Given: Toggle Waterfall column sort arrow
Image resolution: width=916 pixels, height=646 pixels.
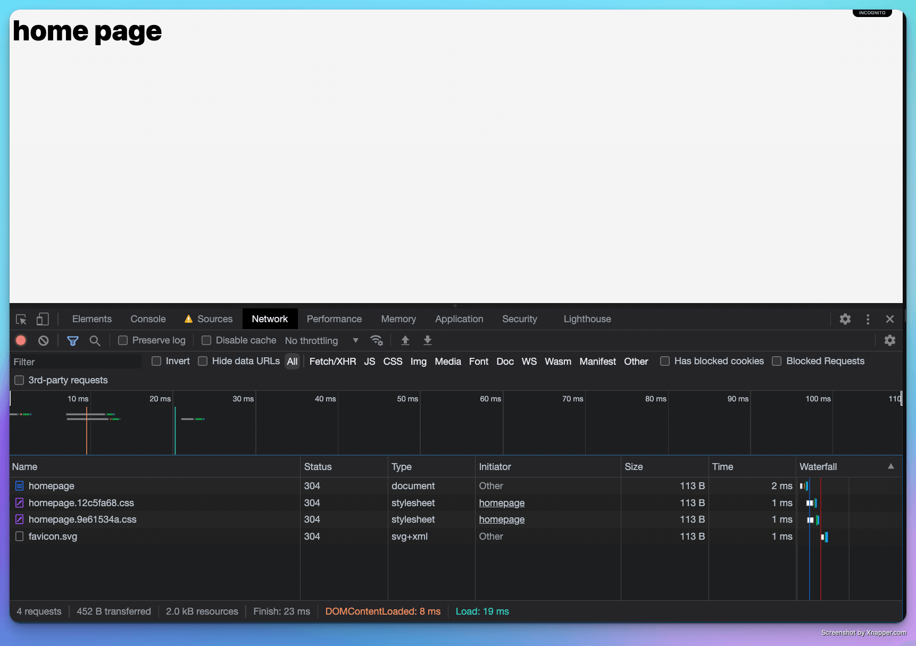Looking at the screenshot, I should pyautogui.click(x=891, y=466).
